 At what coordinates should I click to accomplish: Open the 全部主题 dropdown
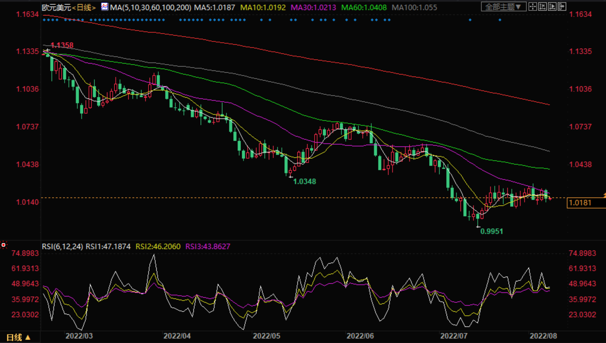[503, 6]
